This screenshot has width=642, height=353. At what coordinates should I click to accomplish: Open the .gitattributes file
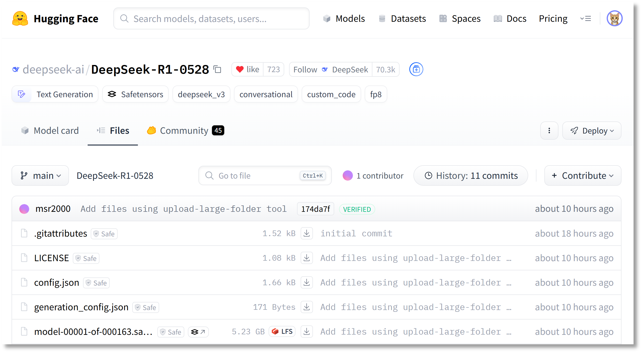click(61, 233)
